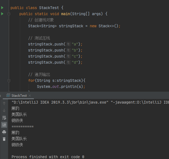The height and width of the screenshot is (159, 169).
Task: Run StackTest class from gutter arrow
Action: [2, 8]
